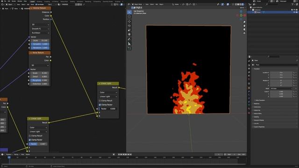Select the Select Box tool in viewport
The image size is (299, 168).
point(129,13)
